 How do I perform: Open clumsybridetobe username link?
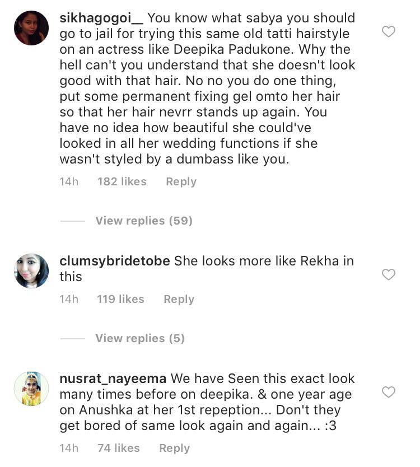click(114, 261)
